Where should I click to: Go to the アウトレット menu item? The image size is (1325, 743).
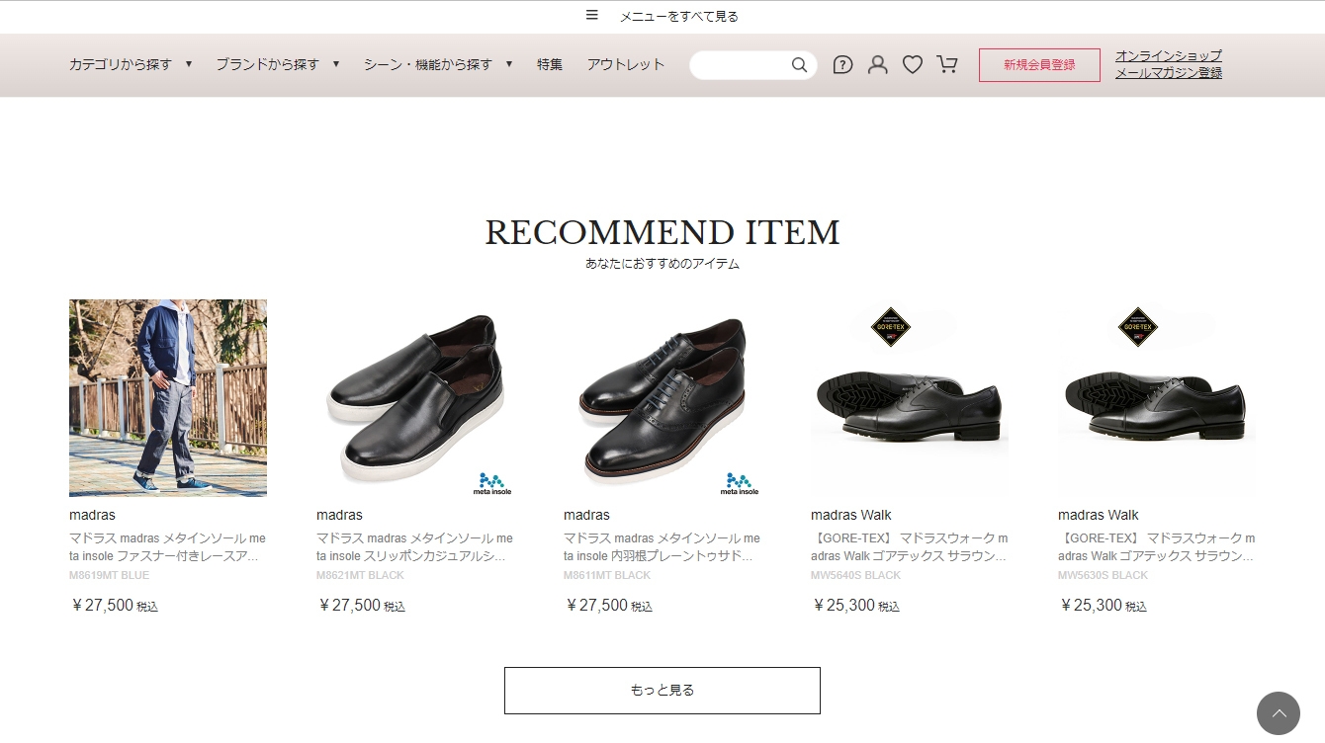pos(626,64)
